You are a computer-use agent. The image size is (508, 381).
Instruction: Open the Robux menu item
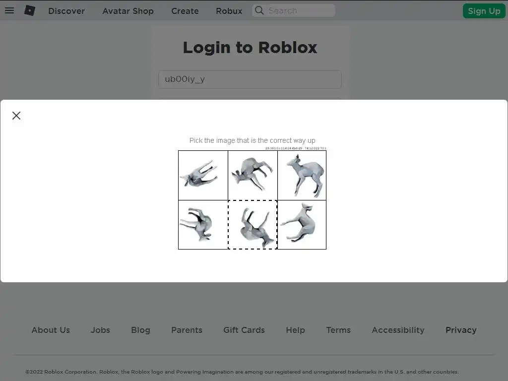click(229, 11)
